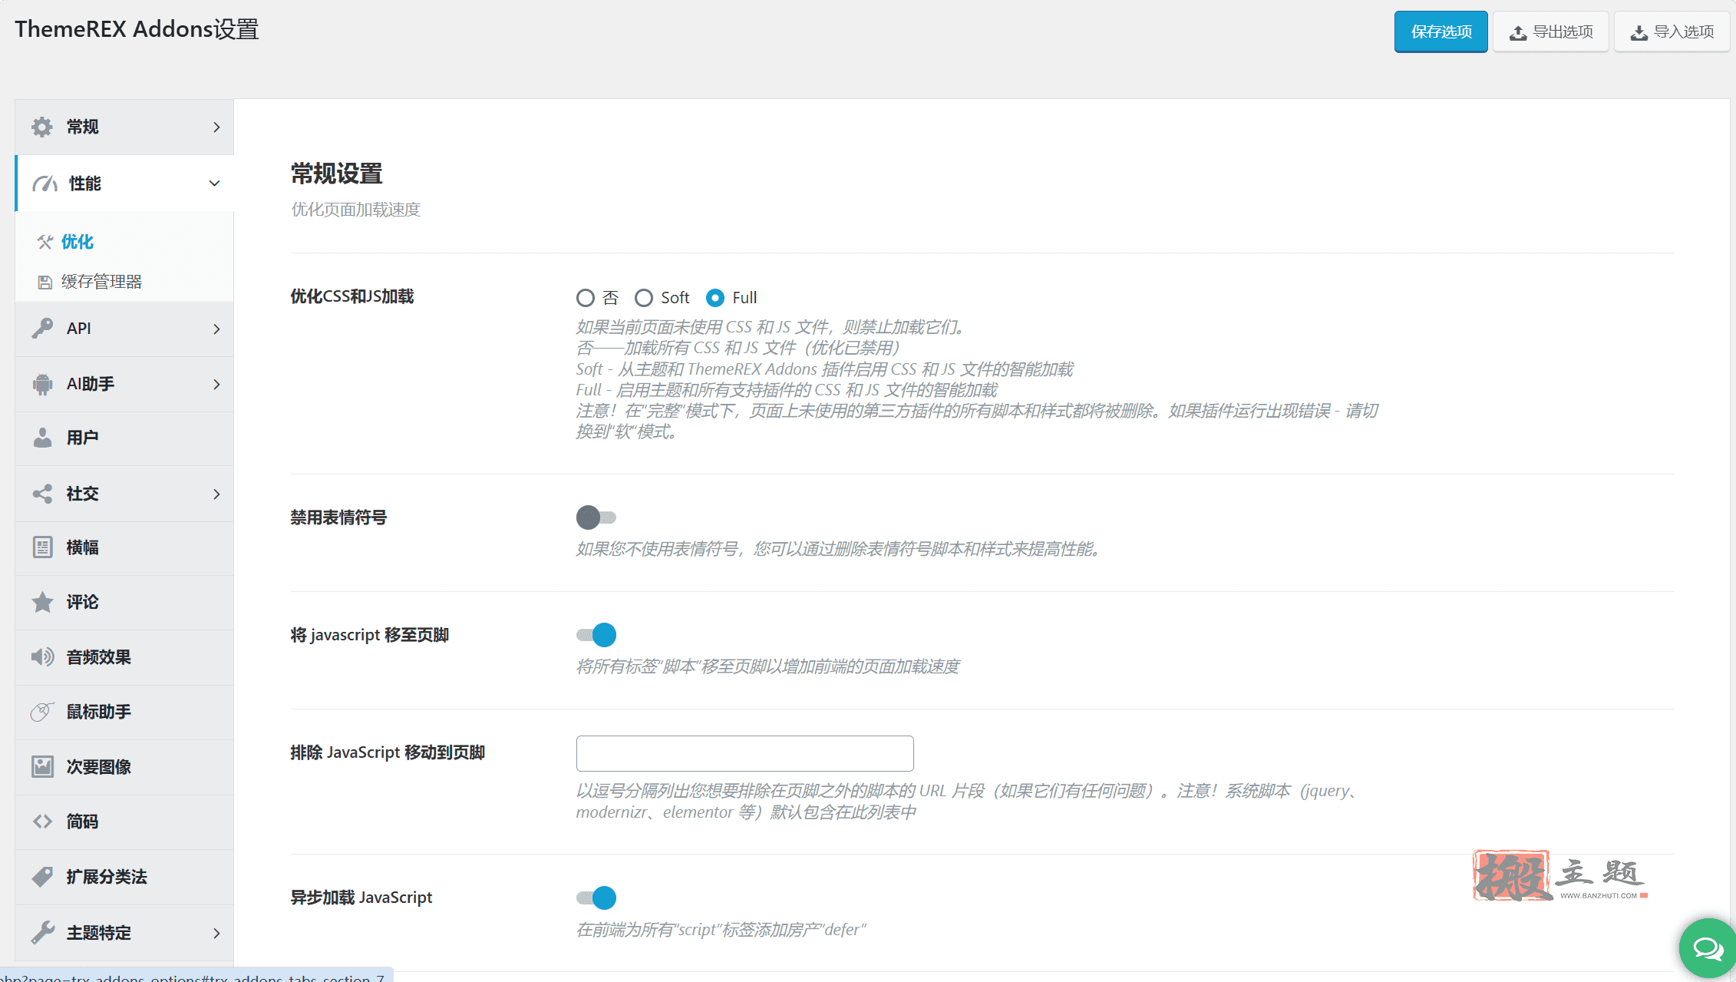Click the tag icon beside 扩展分类法
The height and width of the screenshot is (982, 1736).
[42, 876]
